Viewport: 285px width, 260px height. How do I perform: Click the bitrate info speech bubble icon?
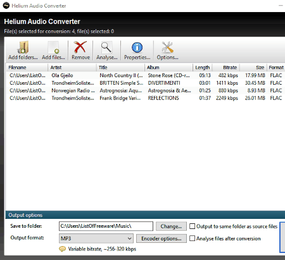point(62,249)
